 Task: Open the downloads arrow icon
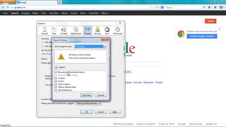209,7
